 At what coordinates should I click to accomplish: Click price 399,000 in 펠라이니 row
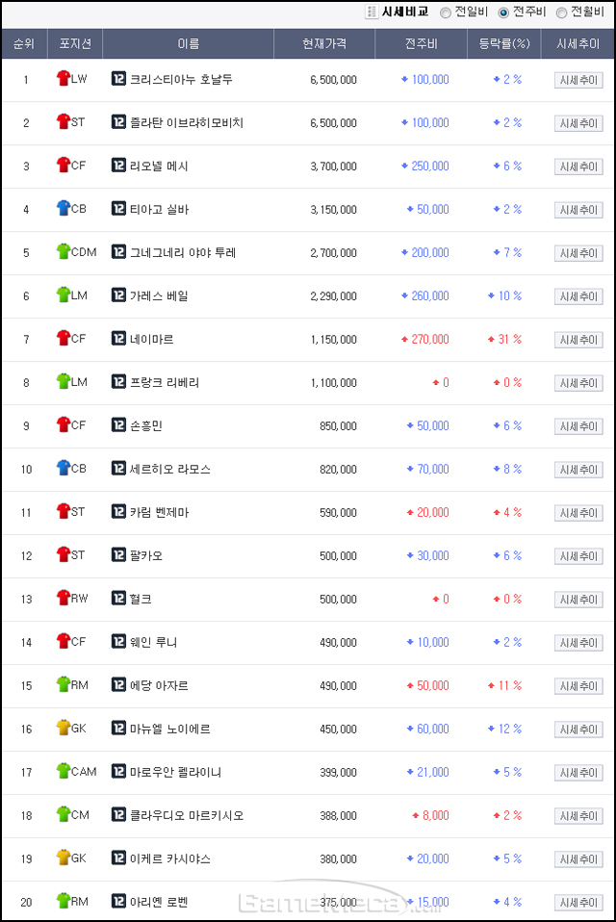[338, 772]
